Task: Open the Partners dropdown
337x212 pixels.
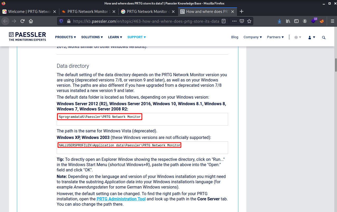Action: click(275, 37)
